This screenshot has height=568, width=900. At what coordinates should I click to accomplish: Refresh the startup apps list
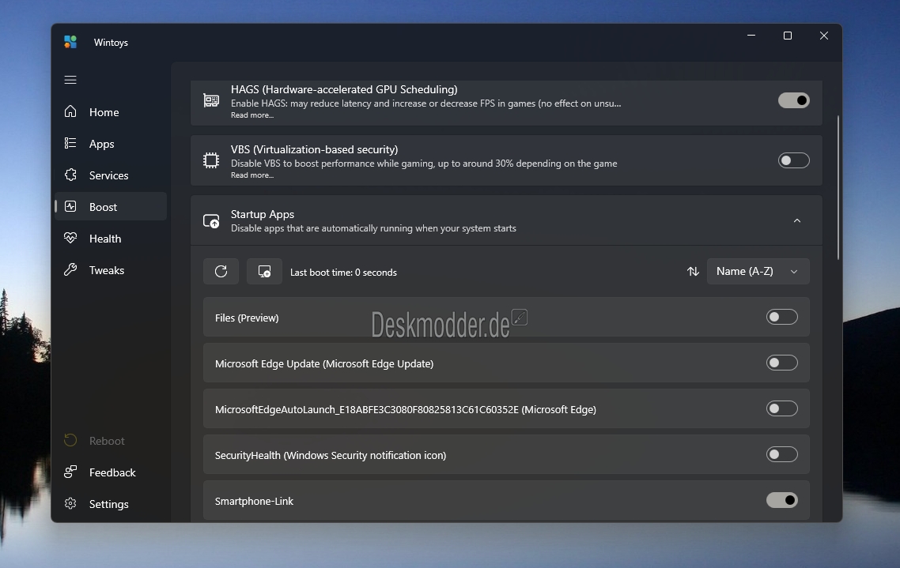(x=221, y=271)
